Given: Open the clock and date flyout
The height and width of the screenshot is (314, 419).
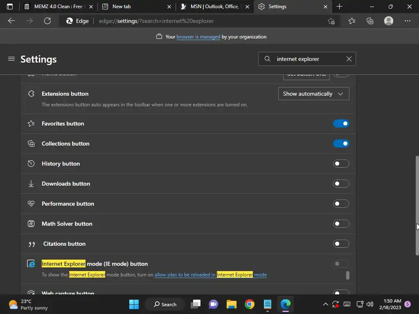Looking at the screenshot, I should tap(390, 304).
